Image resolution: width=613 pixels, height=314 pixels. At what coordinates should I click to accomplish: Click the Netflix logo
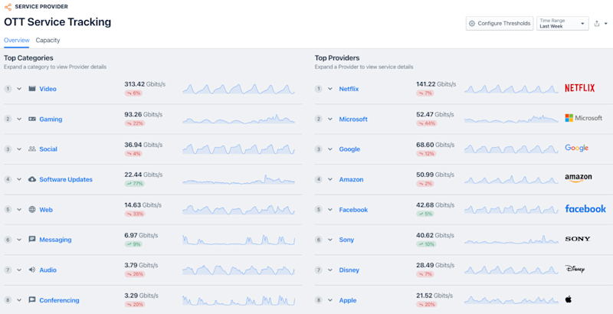click(580, 88)
